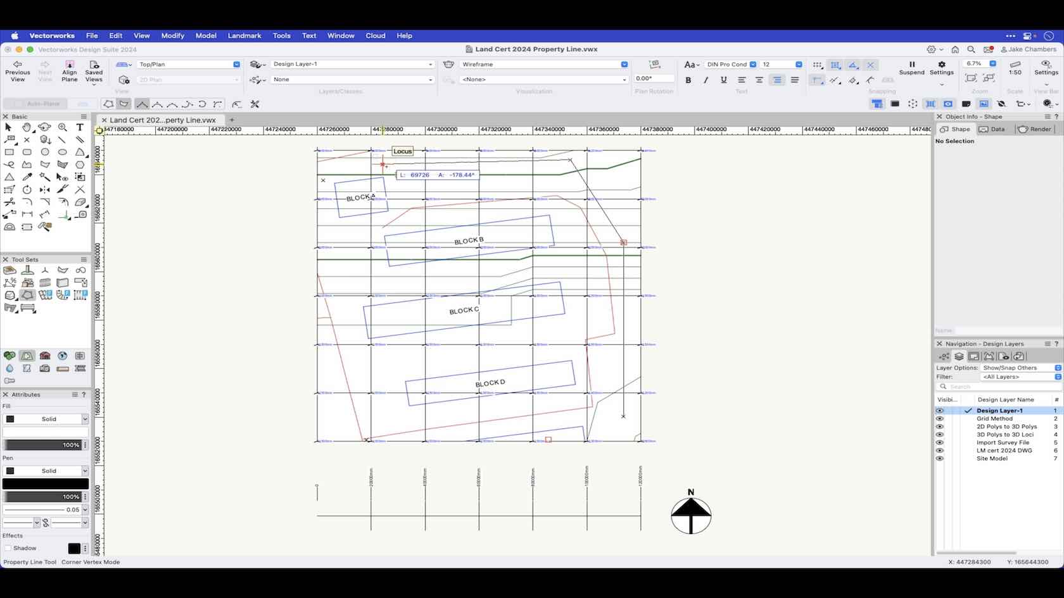
Task: Select the Pan tool in the Basic palette
Action: (x=27, y=127)
